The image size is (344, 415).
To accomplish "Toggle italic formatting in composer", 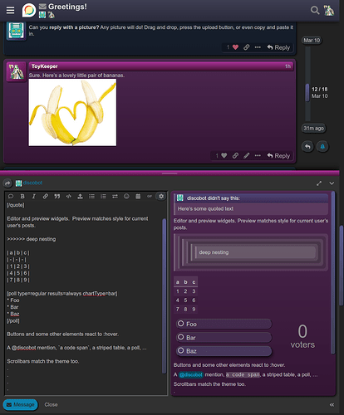I will [34, 196].
